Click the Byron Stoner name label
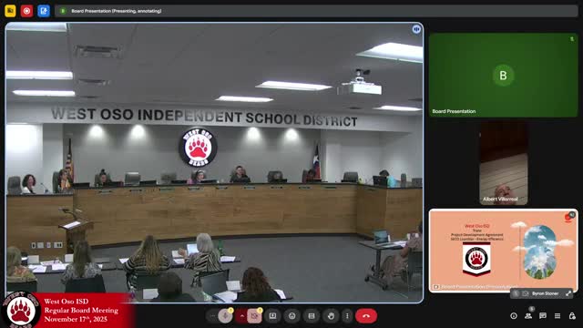This screenshot has height=328, width=583. [545, 293]
